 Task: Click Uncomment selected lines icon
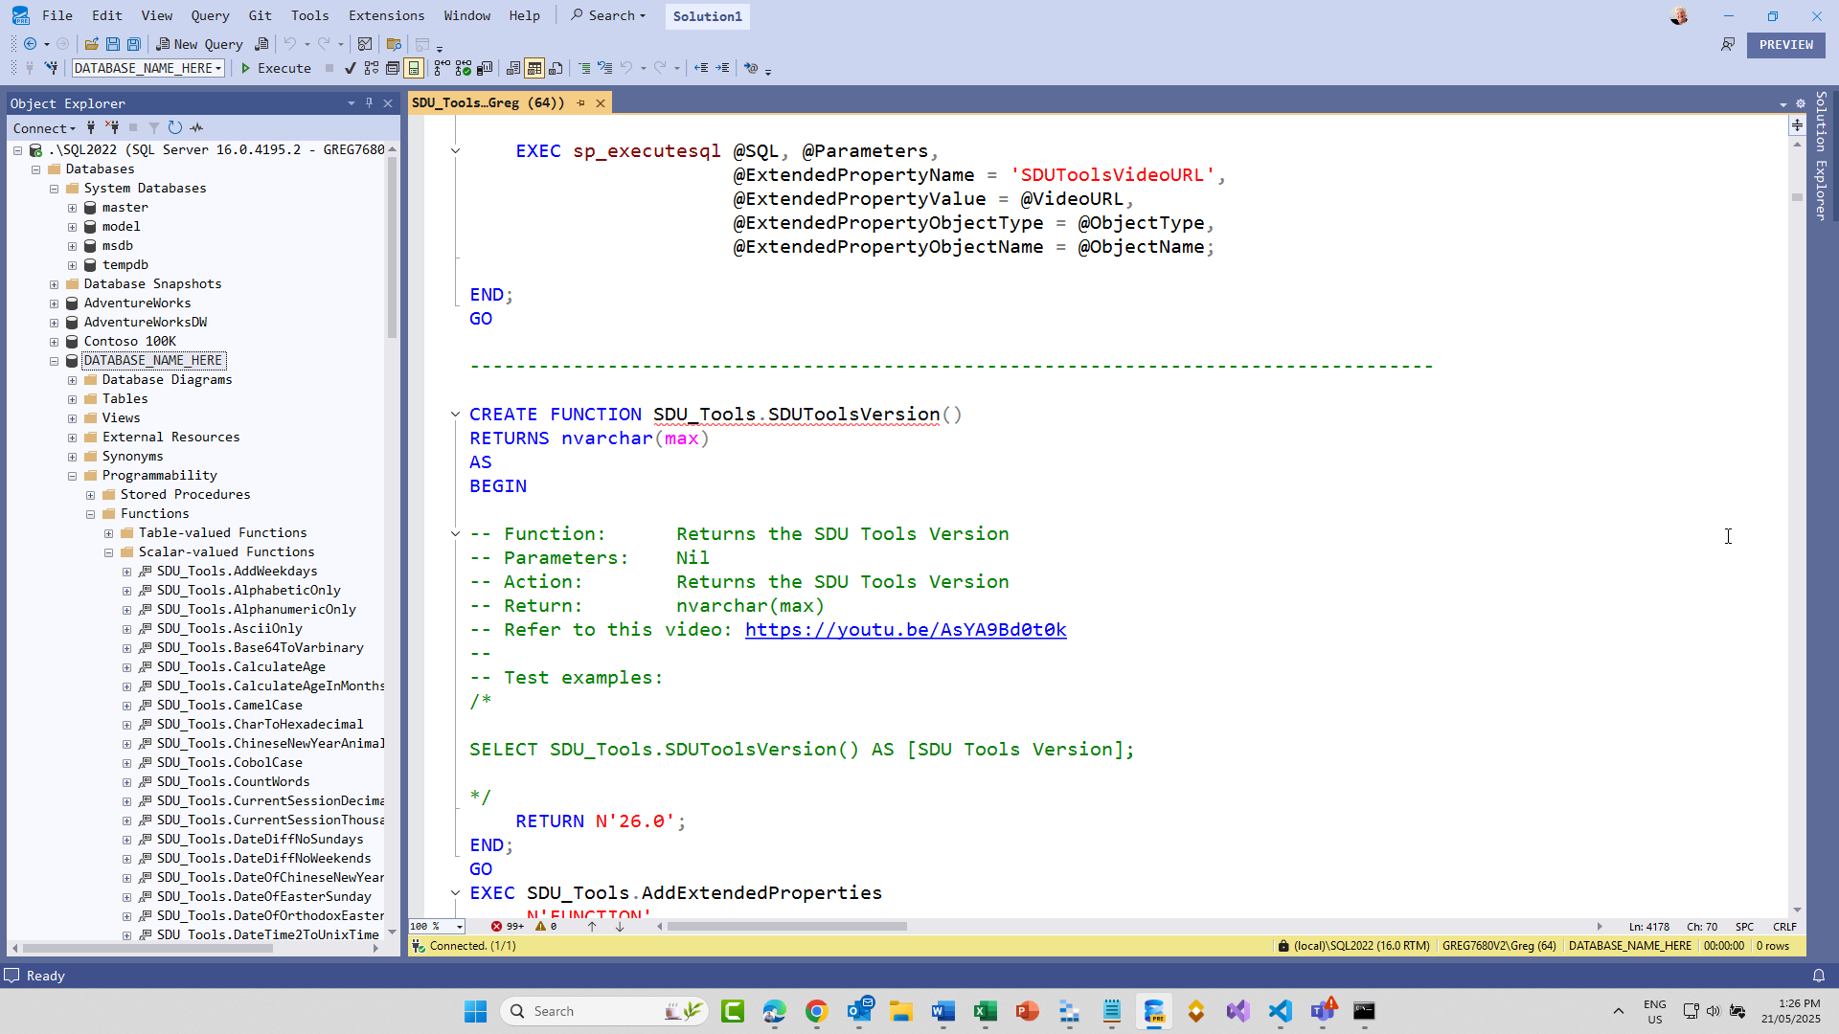[605, 68]
